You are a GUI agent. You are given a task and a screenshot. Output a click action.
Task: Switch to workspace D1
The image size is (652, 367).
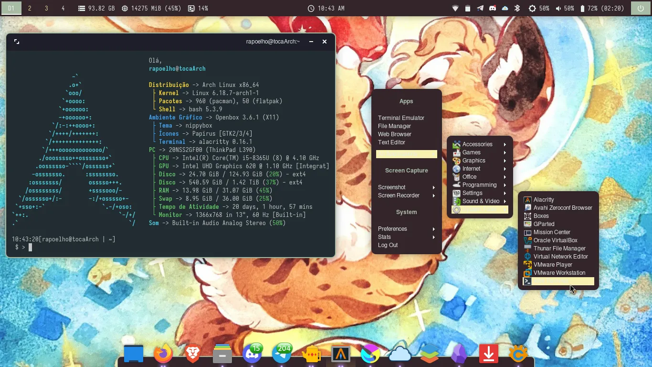click(x=12, y=8)
